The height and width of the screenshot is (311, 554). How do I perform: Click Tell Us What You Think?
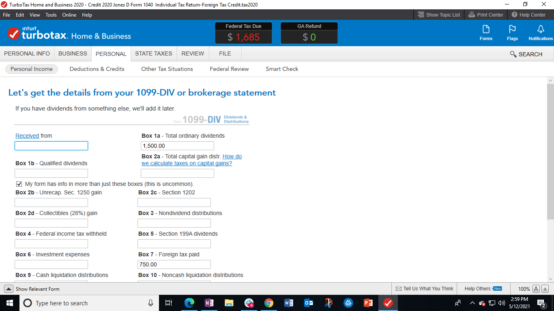[424, 289]
